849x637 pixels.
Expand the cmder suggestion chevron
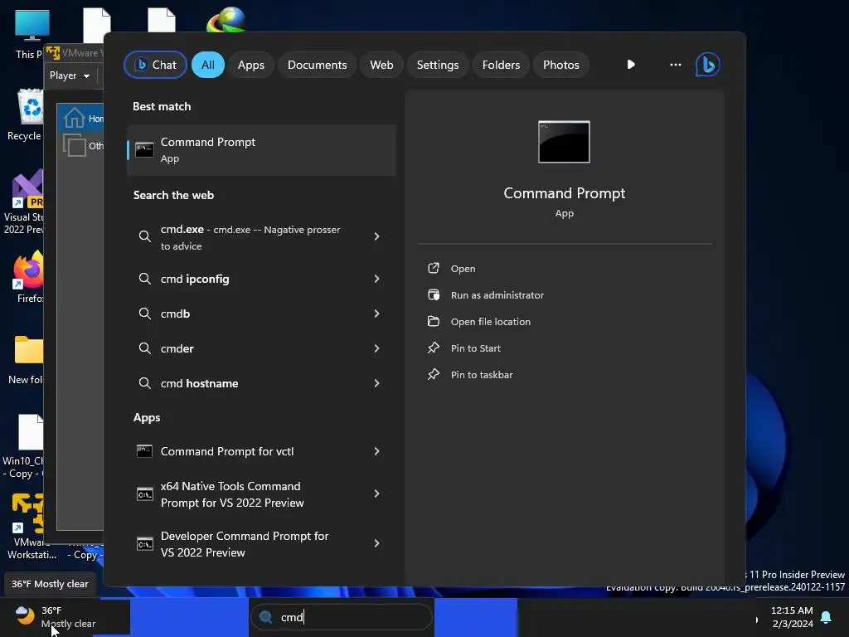point(377,348)
